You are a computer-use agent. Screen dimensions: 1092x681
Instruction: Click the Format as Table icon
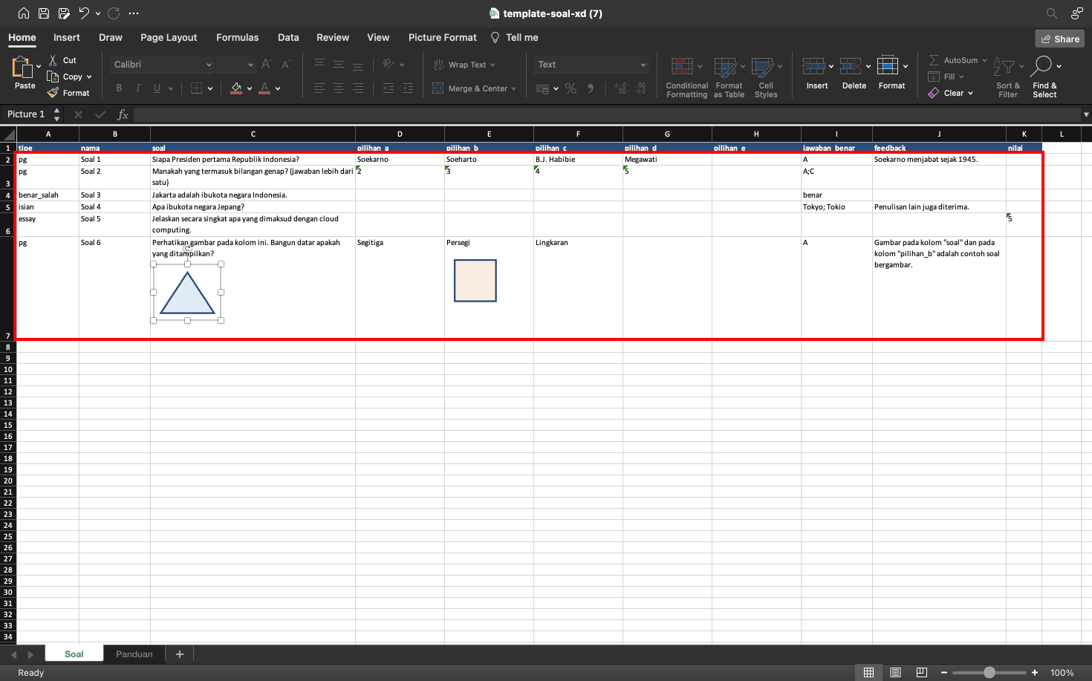point(725,67)
